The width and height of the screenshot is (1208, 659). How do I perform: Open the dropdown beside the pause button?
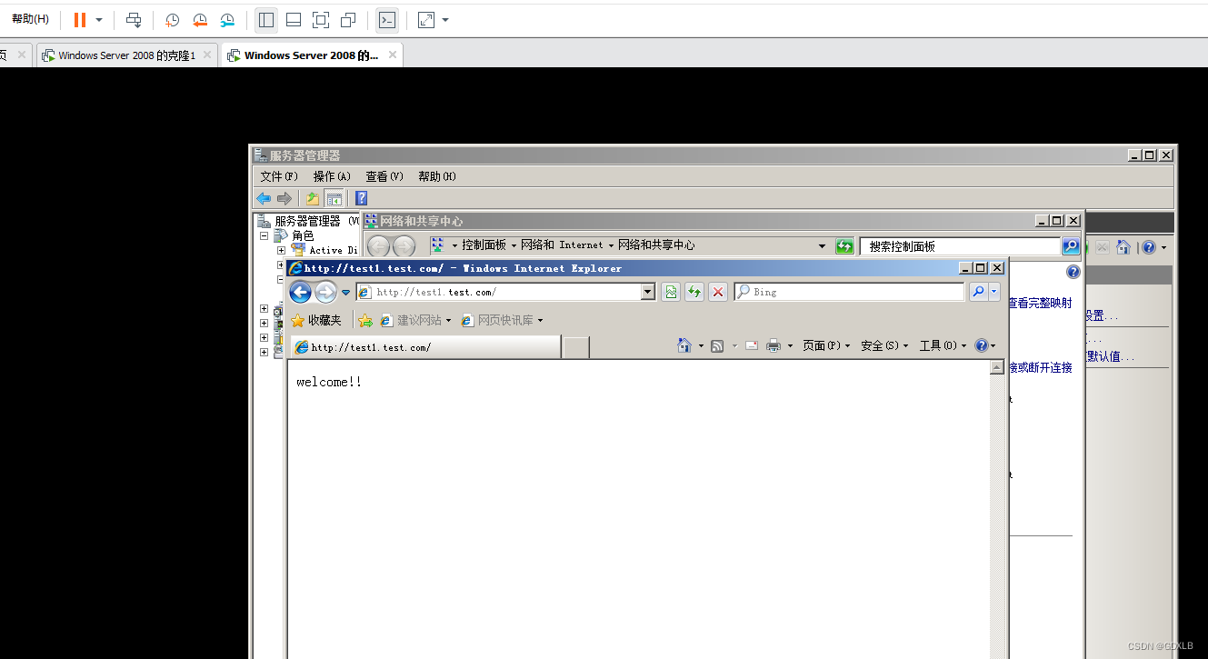99,20
